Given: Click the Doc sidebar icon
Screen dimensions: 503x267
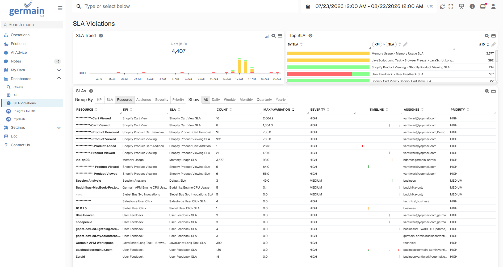Looking at the screenshot, I should 6,136.
